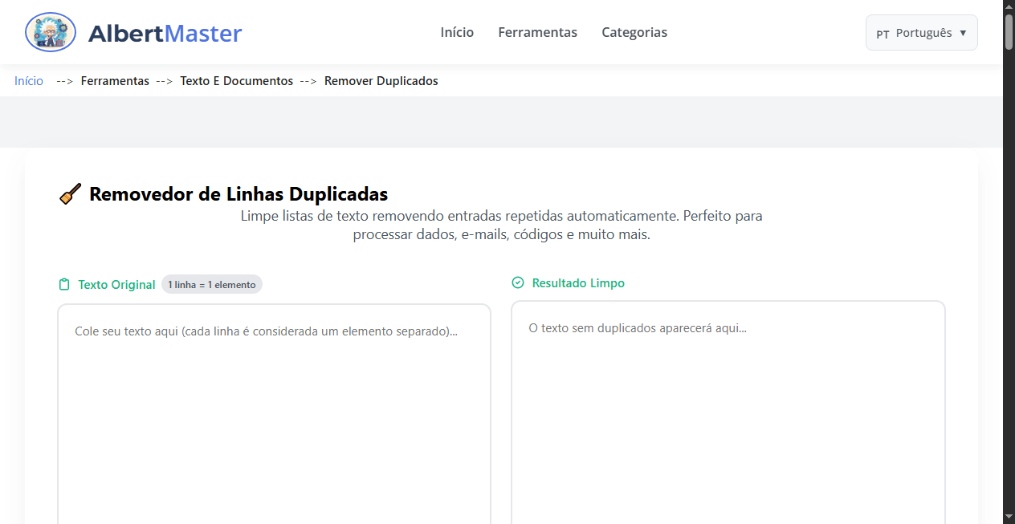Expand the Categorias navigation menu
This screenshot has height=524, width=1015.
(634, 32)
